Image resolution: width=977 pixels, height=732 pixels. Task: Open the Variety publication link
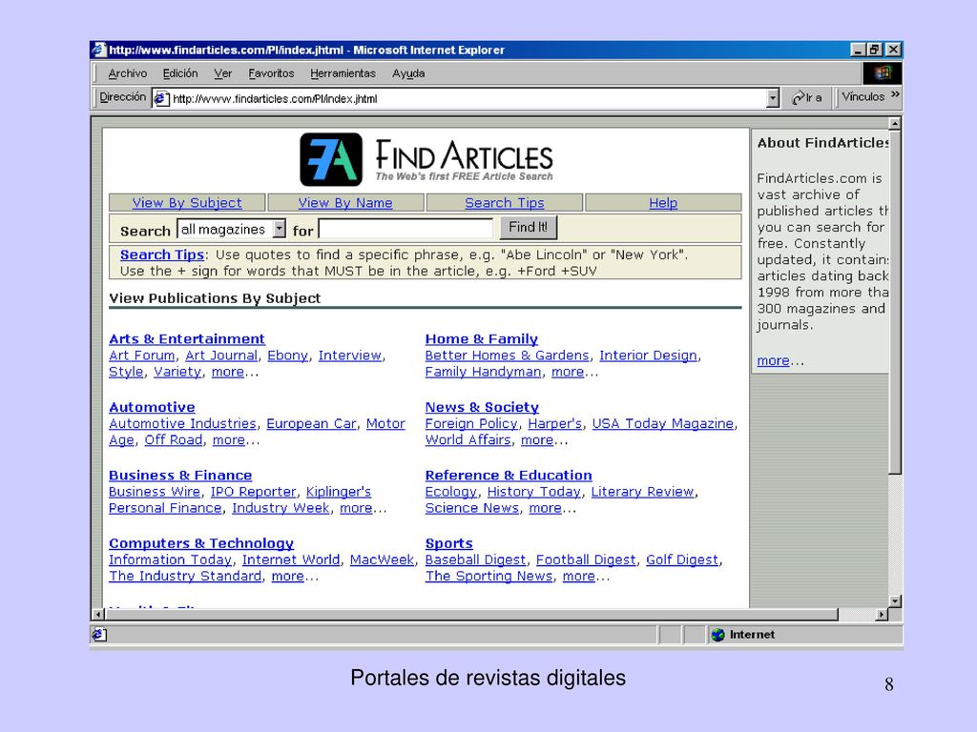(177, 373)
